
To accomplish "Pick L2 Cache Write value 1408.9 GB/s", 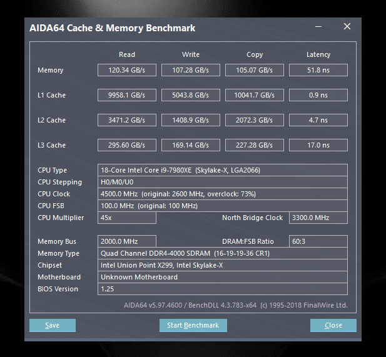I will (191, 120).
